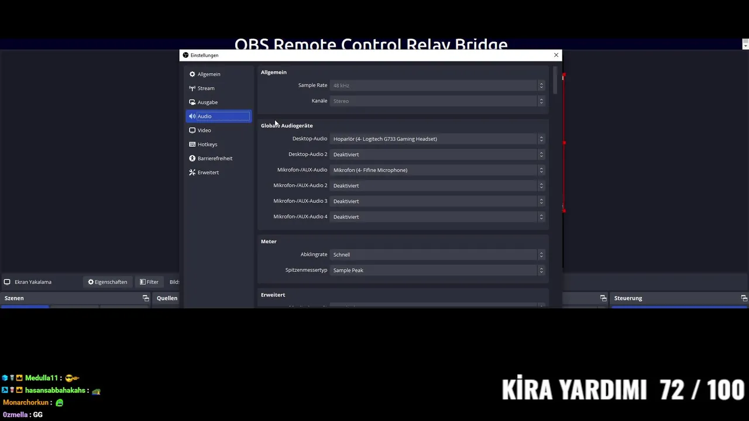Switch to the Ausgabe settings category
Screen dimensions: 749x421
click(x=218, y=102)
